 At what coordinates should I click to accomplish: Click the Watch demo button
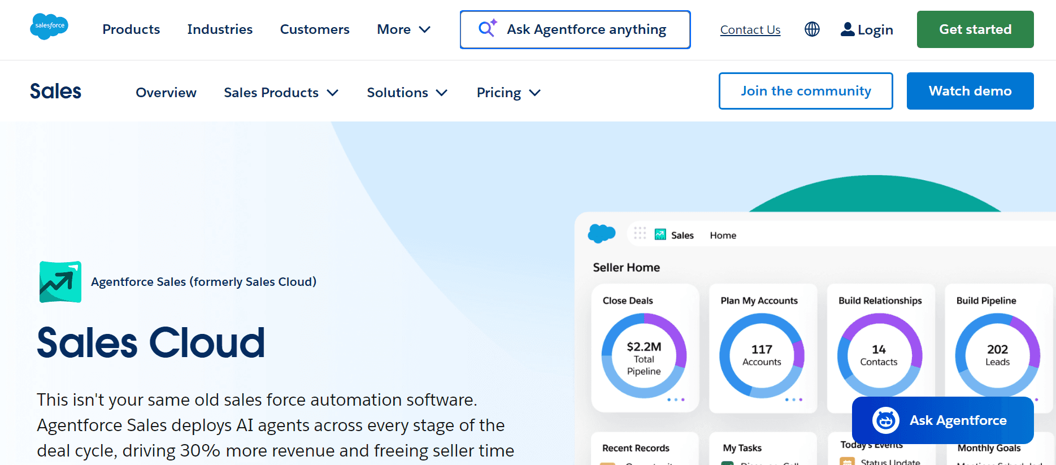pos(970,91)
